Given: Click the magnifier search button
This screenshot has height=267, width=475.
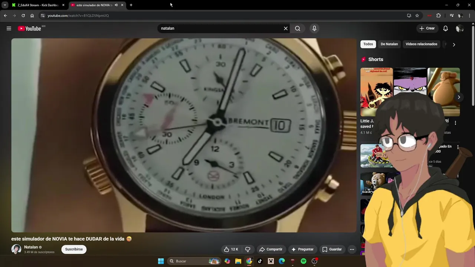Looking at the screenshot, I should pyautogui.click(x=298, y=28).
